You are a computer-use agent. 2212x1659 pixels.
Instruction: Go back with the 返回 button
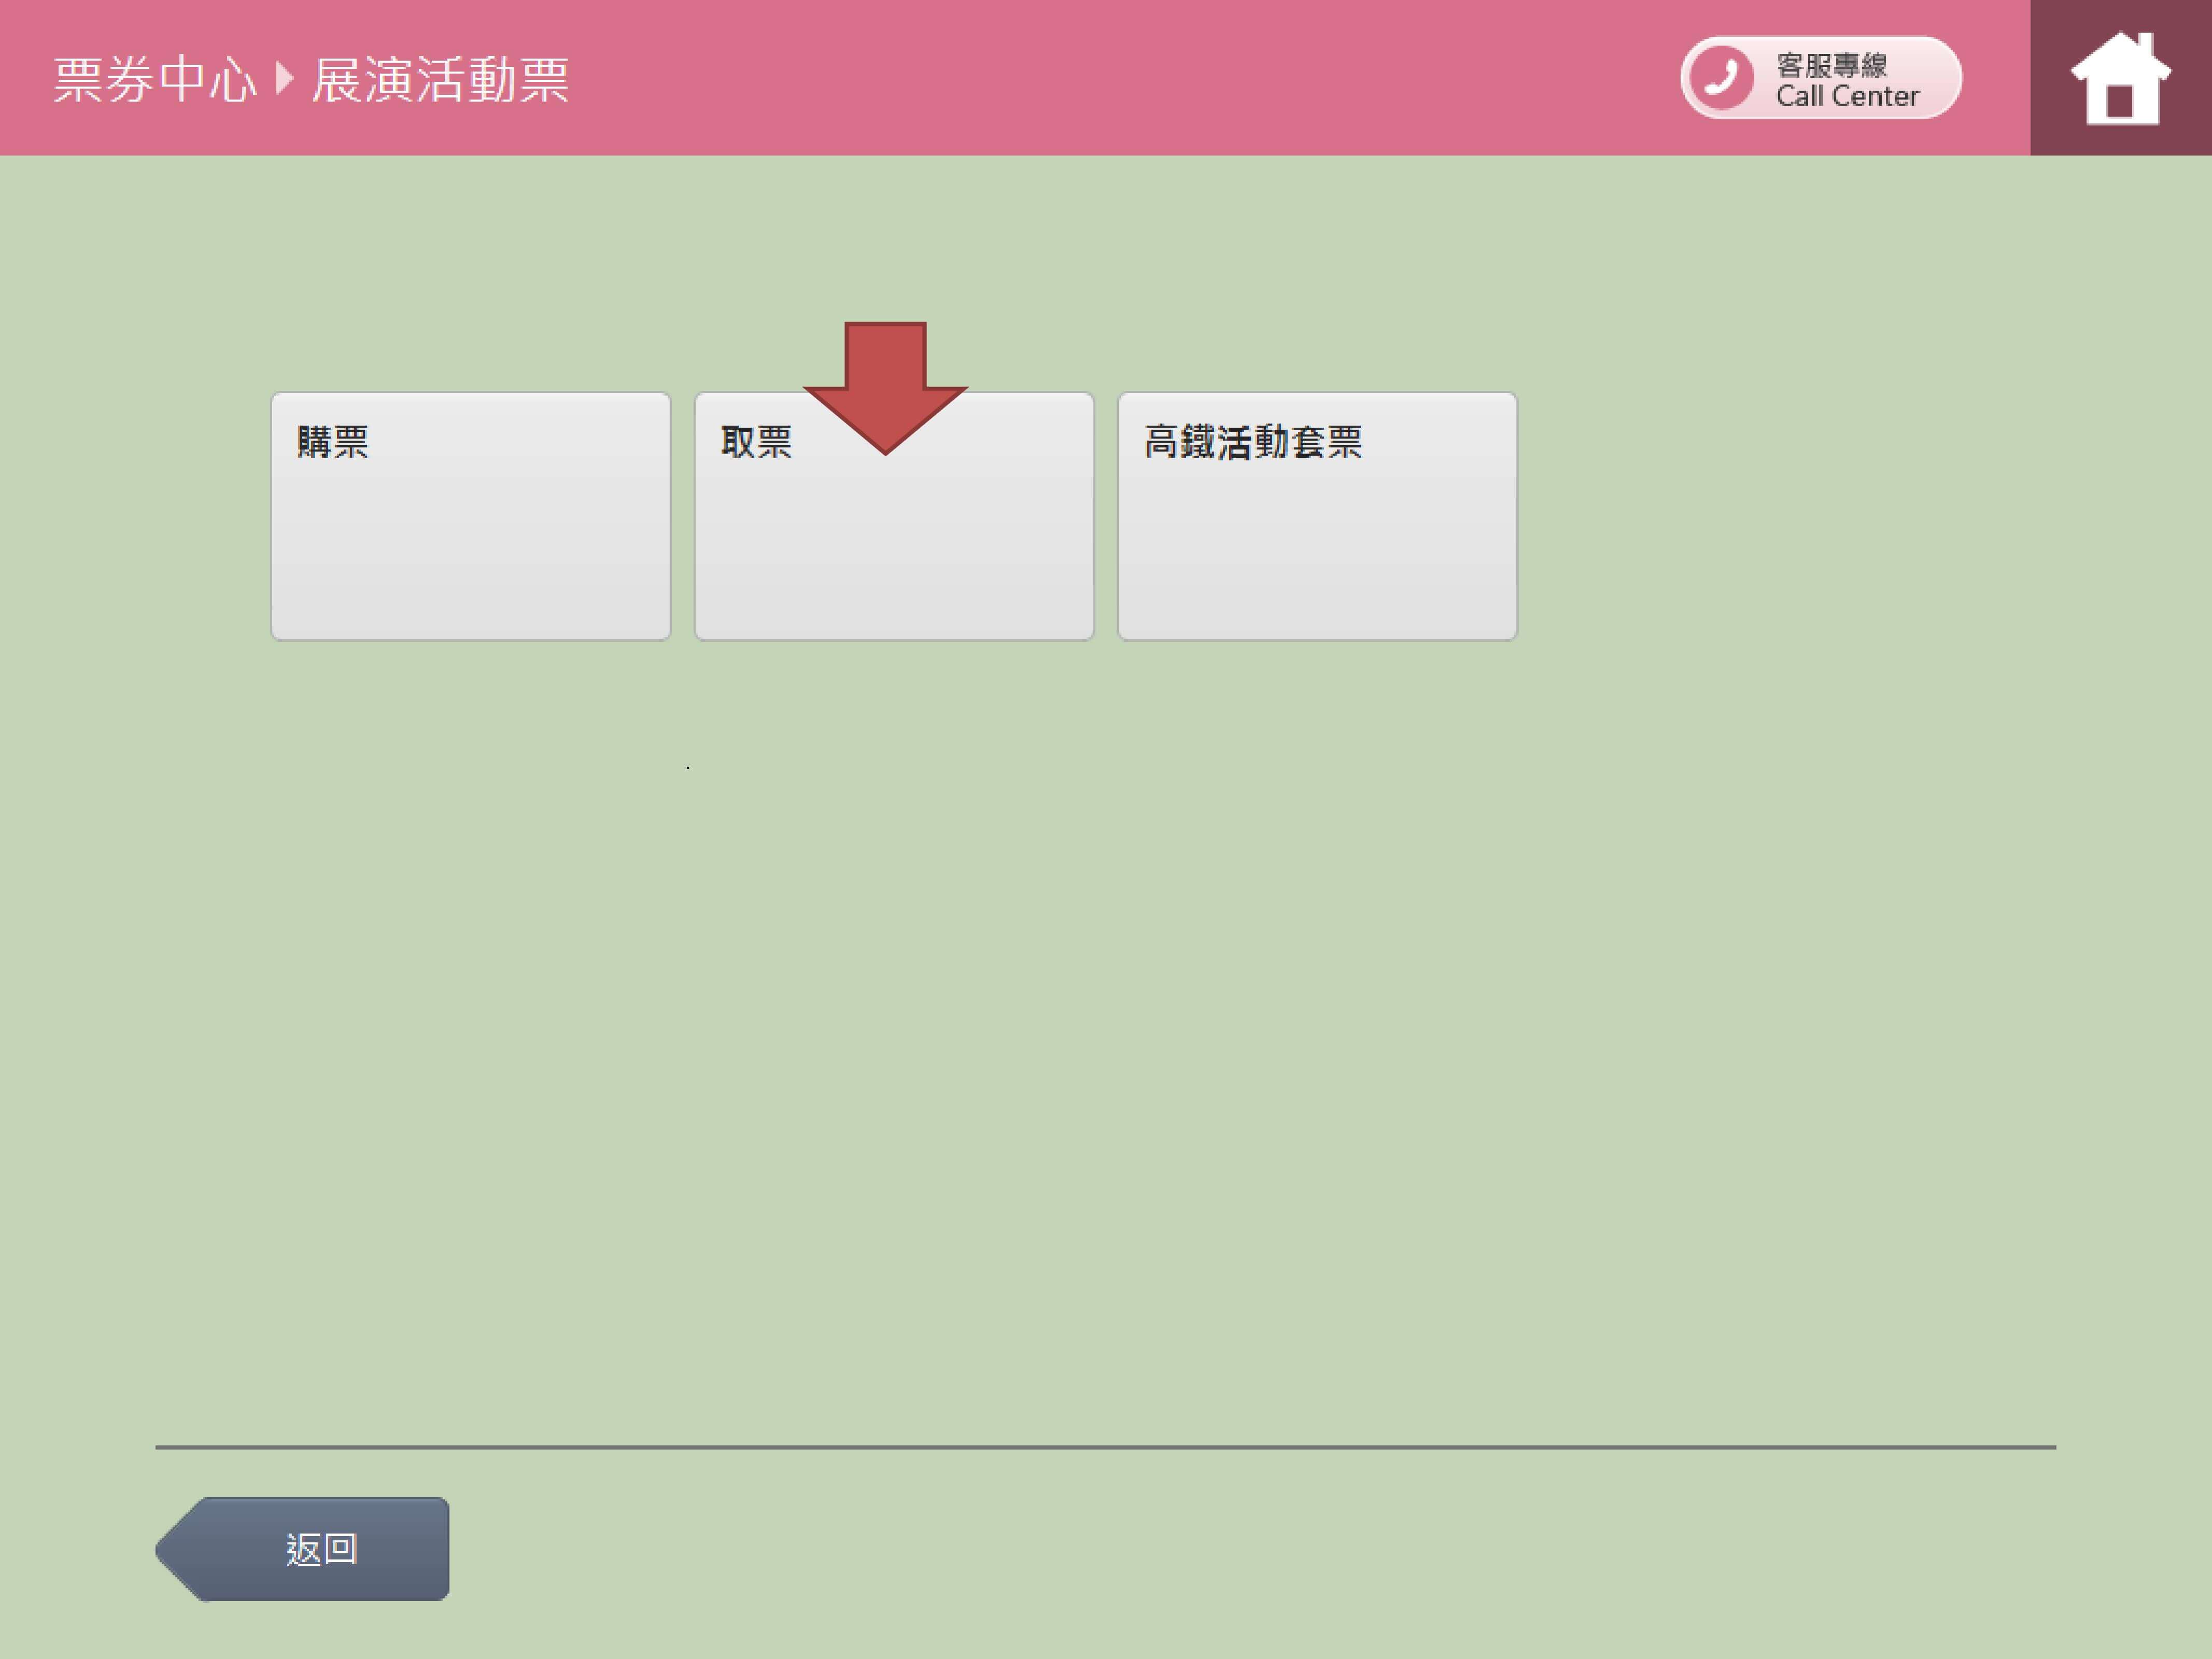pyautogui.click(x=320, y=1549)
